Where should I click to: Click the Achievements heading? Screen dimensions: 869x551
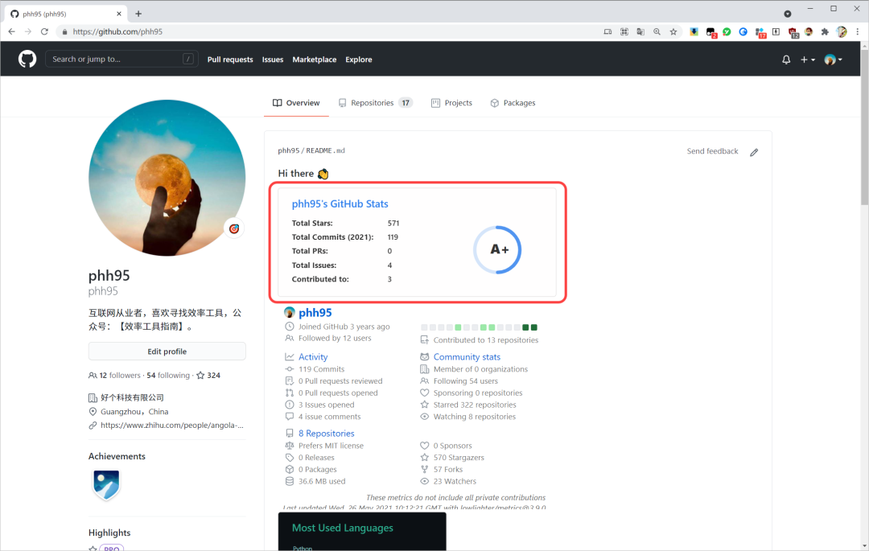(x=117, y=456)
